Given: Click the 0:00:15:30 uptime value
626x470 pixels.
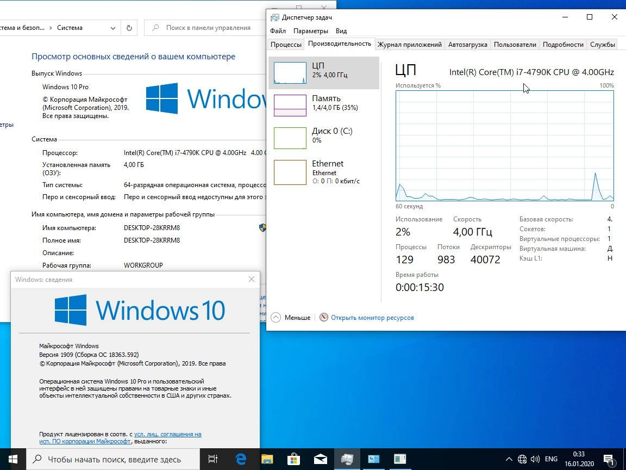Looking at the screenshot, I should coord(420,287).
